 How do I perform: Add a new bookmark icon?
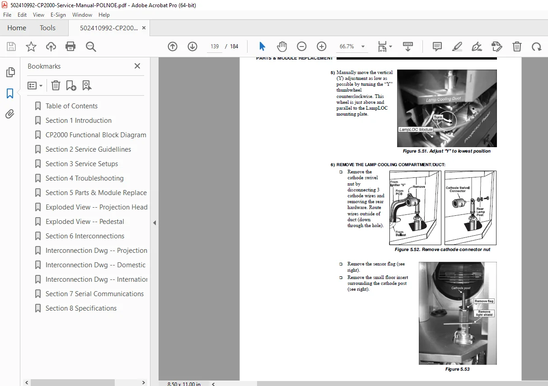point(71,85)
